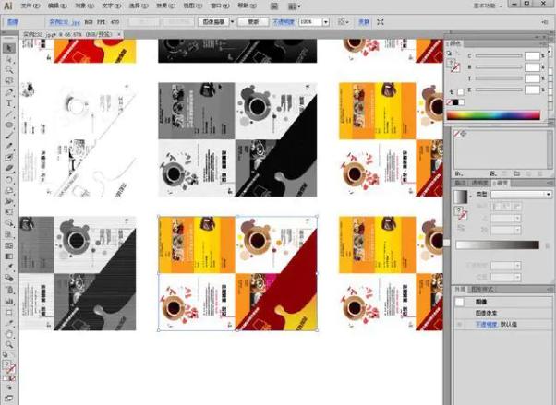556x405 pixels.
Task: Select the Selection (black arrow) tool
Action: click(9, 48)
